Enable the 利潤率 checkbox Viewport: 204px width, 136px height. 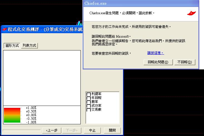tap(89, 94)
